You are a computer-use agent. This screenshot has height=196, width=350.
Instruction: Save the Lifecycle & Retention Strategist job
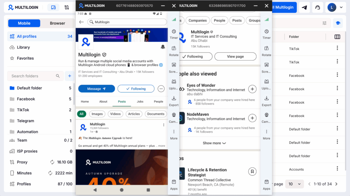252,171
